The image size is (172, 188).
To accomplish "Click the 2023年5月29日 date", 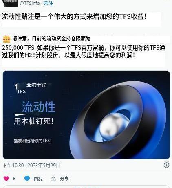I will coord(44,166).
